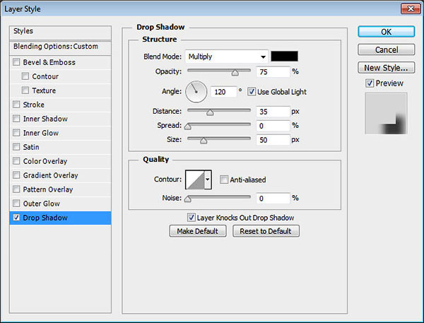Image resolution: width=424 pixels, height=323 pixels.
Task: Select the Gradient Overlay style entry
Action: [60, 175]
